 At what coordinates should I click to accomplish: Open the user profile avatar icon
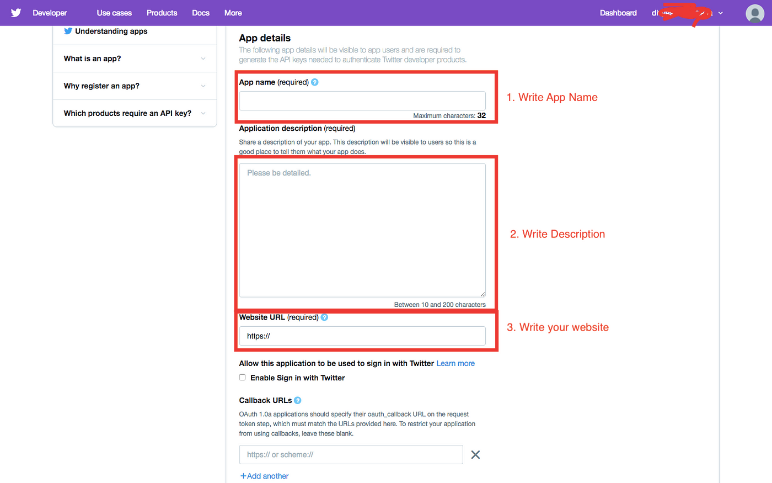755,13
